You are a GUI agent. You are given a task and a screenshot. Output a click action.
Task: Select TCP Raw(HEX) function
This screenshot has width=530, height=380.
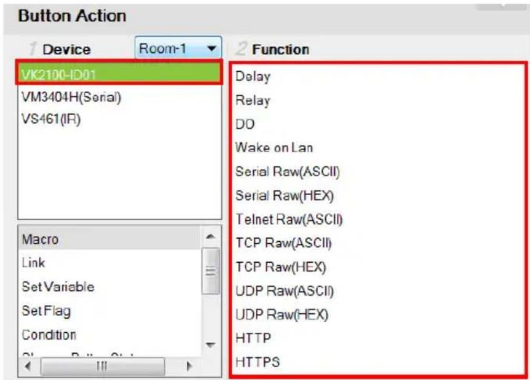click(281, 267)
